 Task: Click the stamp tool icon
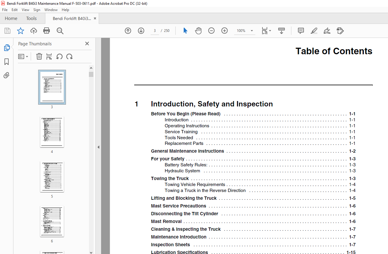point(340,31)
